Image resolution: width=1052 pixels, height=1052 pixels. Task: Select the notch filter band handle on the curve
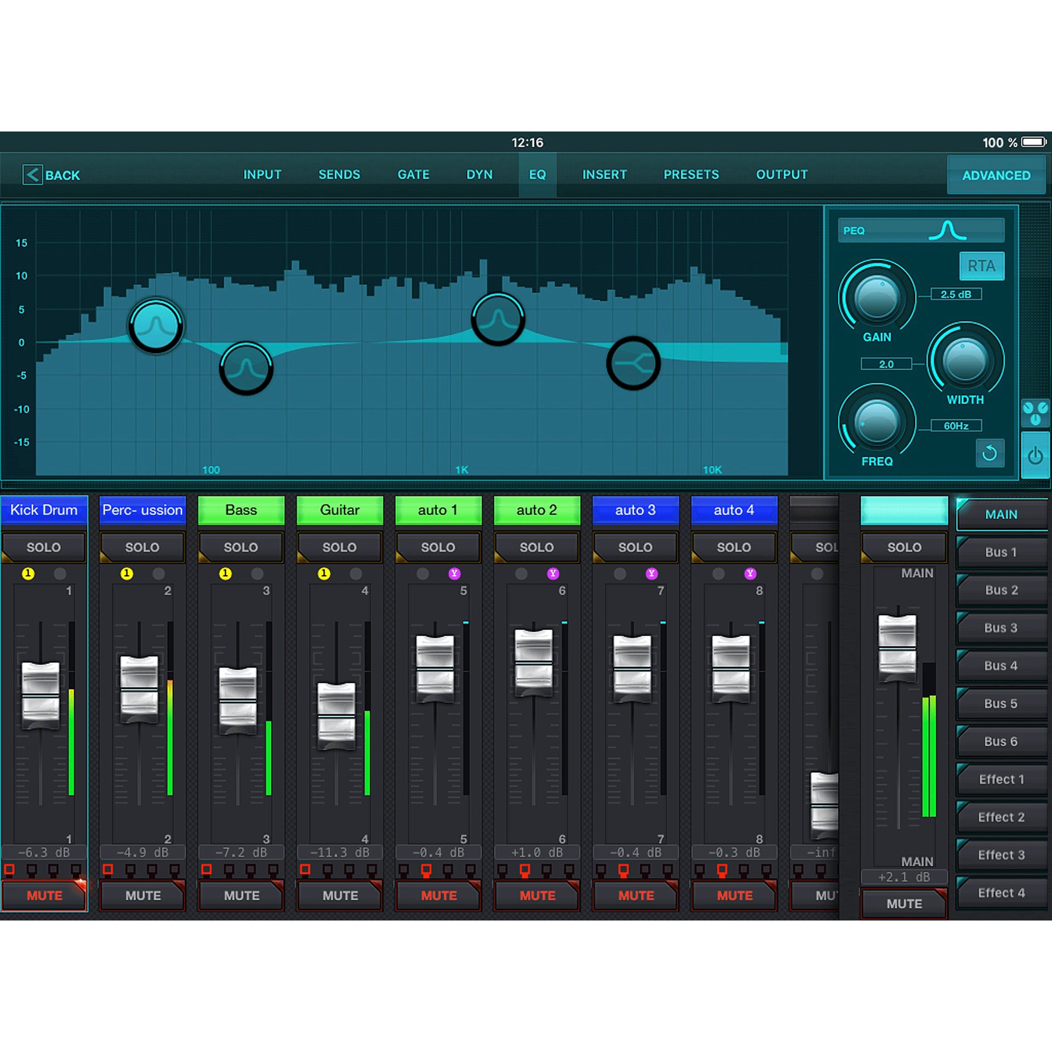click(x=633, y=362)
